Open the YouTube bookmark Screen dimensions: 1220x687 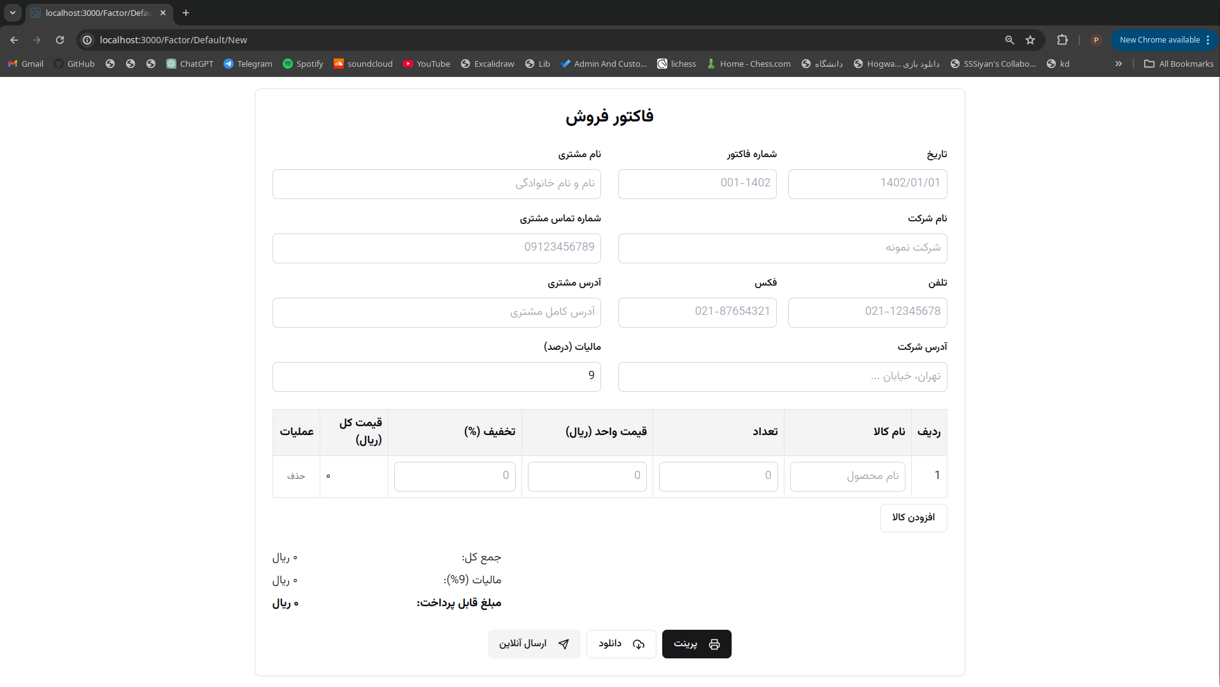pyautogui.click(x=427, y=64)
